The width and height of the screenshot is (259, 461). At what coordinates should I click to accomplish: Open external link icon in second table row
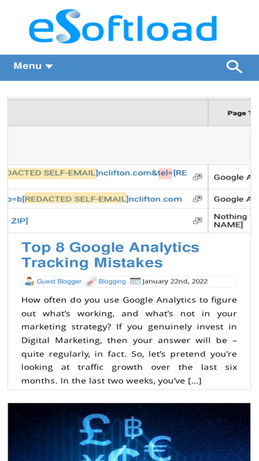[198, 199]
